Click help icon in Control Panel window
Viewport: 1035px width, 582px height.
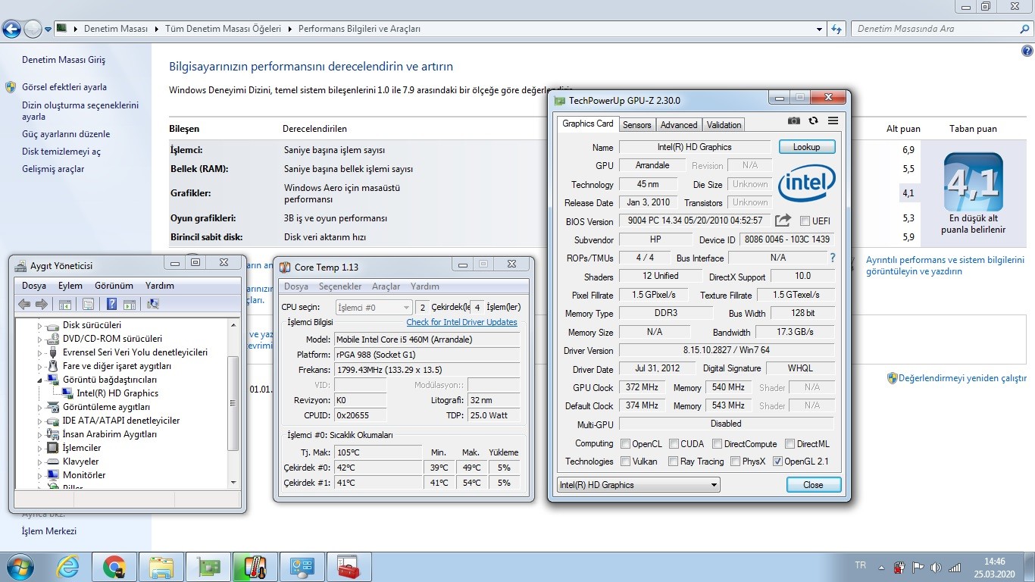point(1027,51)
